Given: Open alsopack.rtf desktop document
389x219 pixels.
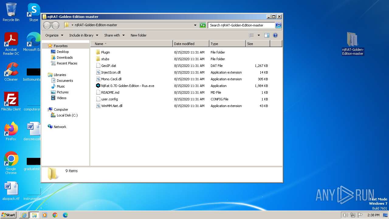Looking at the screenshot, I should [x=11, y=191].
